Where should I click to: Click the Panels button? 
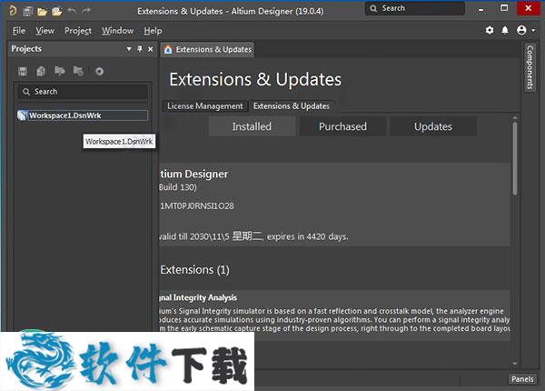[522, 379]
